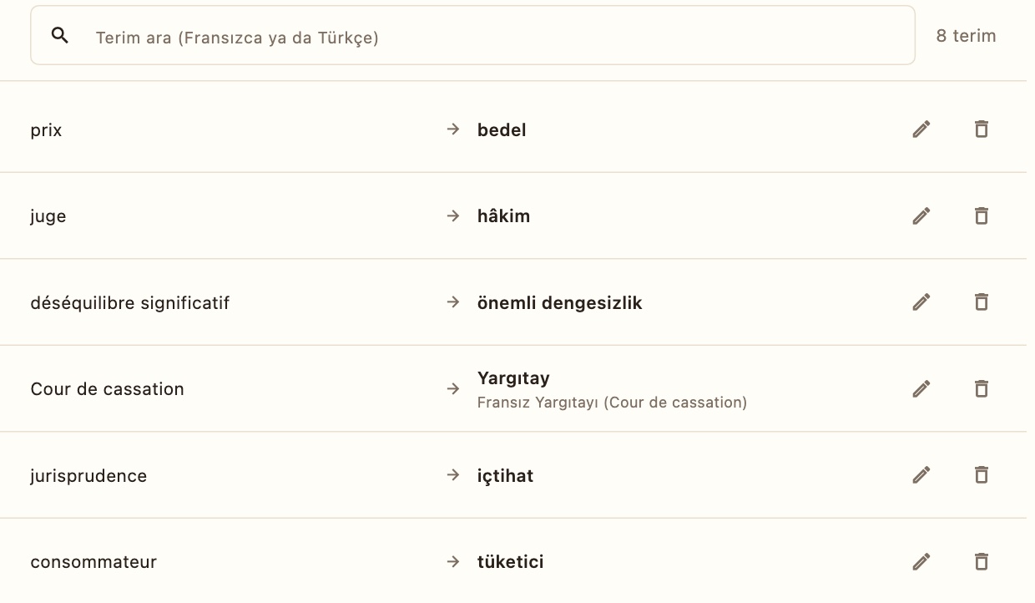Edit the 'déséquilibre significatif' entry
The width and height of the screenshot is (1035, 603).
(x=921, y=301)
